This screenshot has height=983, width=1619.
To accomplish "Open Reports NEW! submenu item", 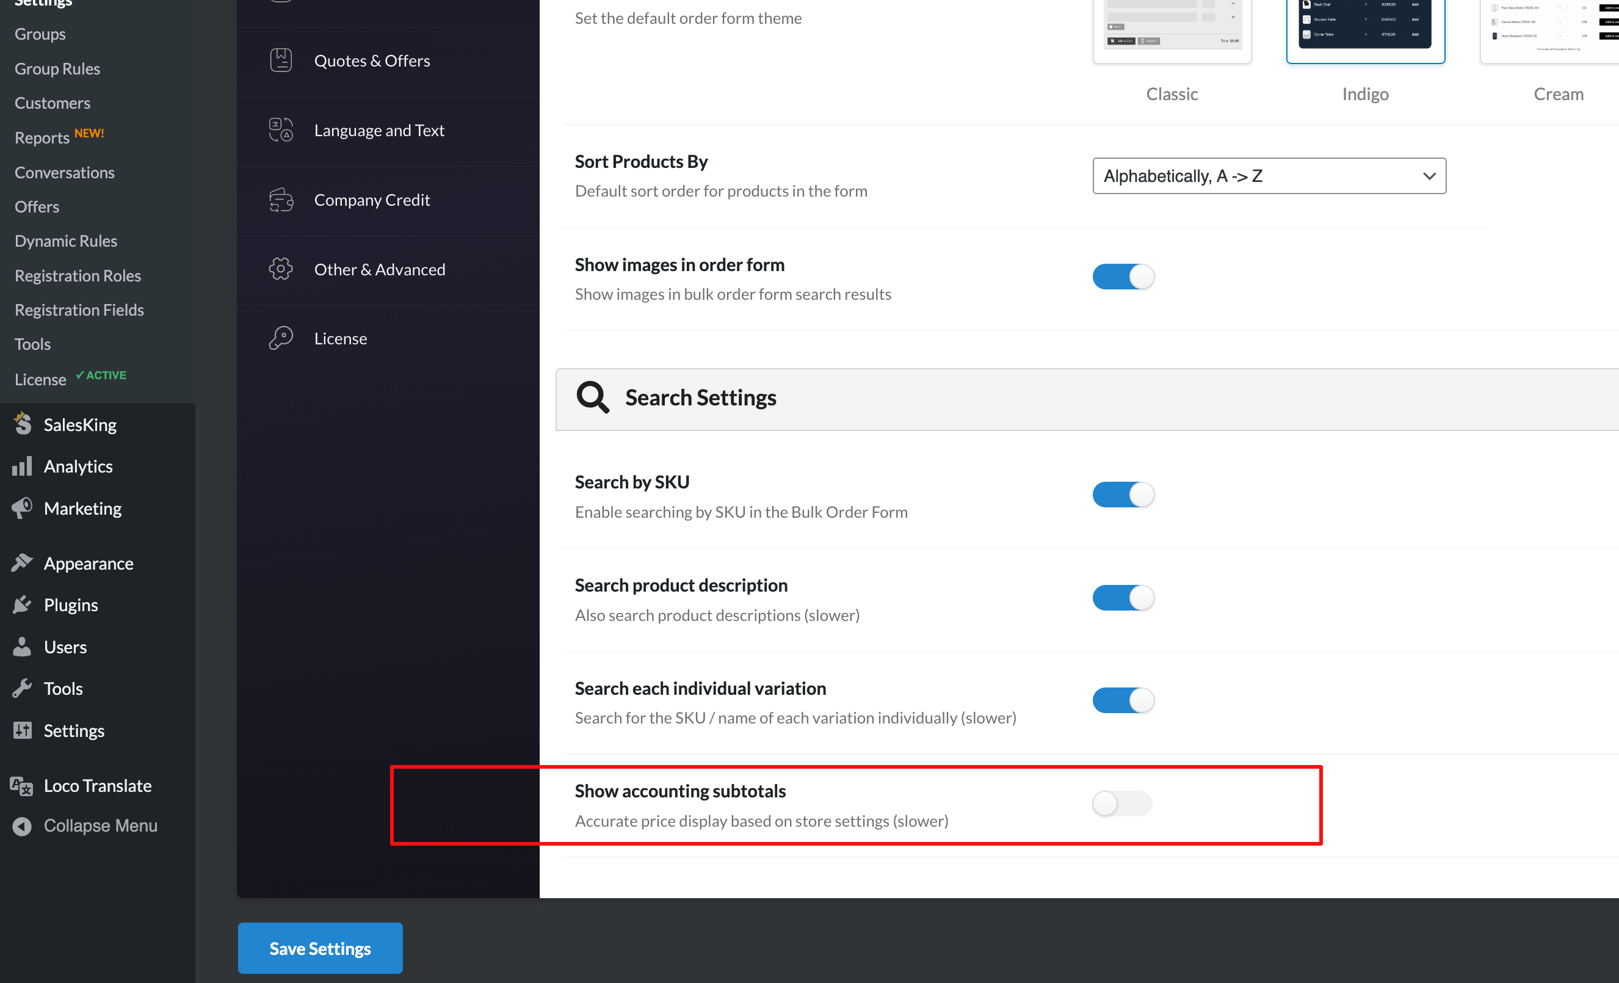I will click(x=59, y=137).
